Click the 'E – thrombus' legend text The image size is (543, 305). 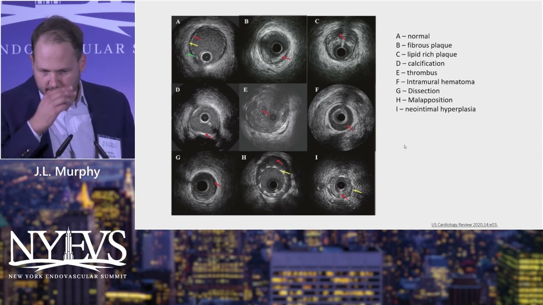(x=417, y=73)
